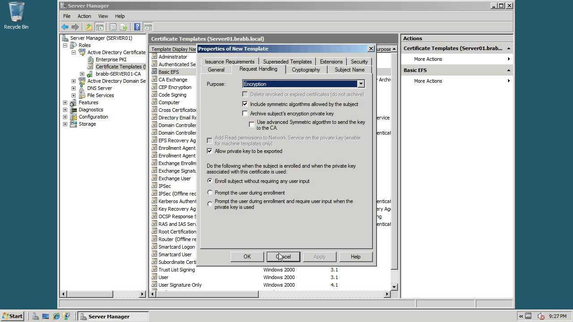This screenshot has height=322, width=573.
Task: Click the Up One Level folder icon
Action: tap(89, 27)
